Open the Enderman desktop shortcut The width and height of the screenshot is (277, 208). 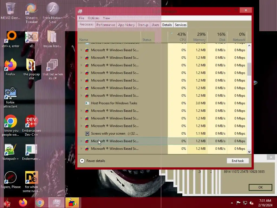(31, 152)
